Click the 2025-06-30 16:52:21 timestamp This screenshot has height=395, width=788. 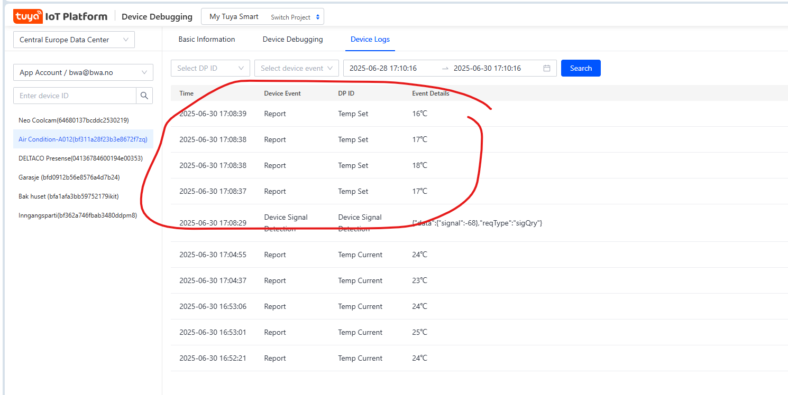pos(213,358)
